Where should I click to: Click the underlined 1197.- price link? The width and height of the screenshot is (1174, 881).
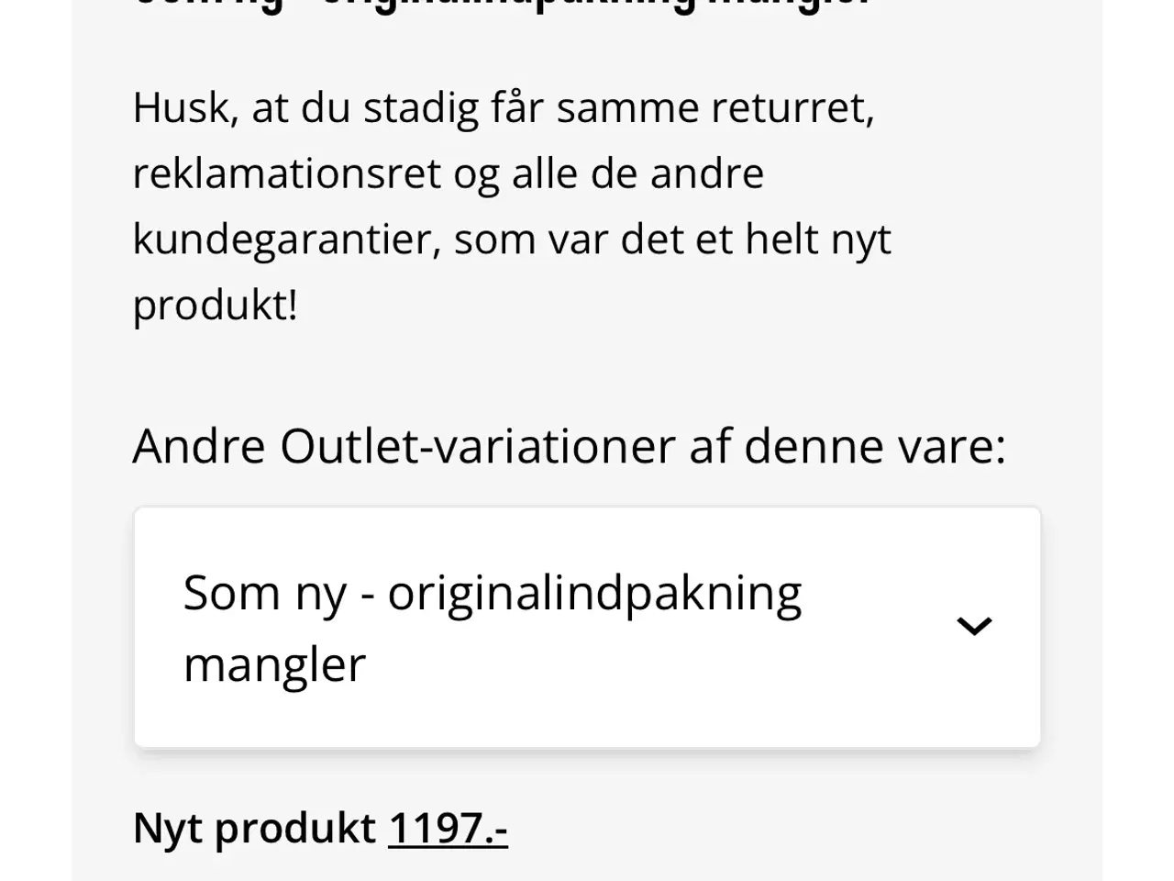tap(448, 829)
